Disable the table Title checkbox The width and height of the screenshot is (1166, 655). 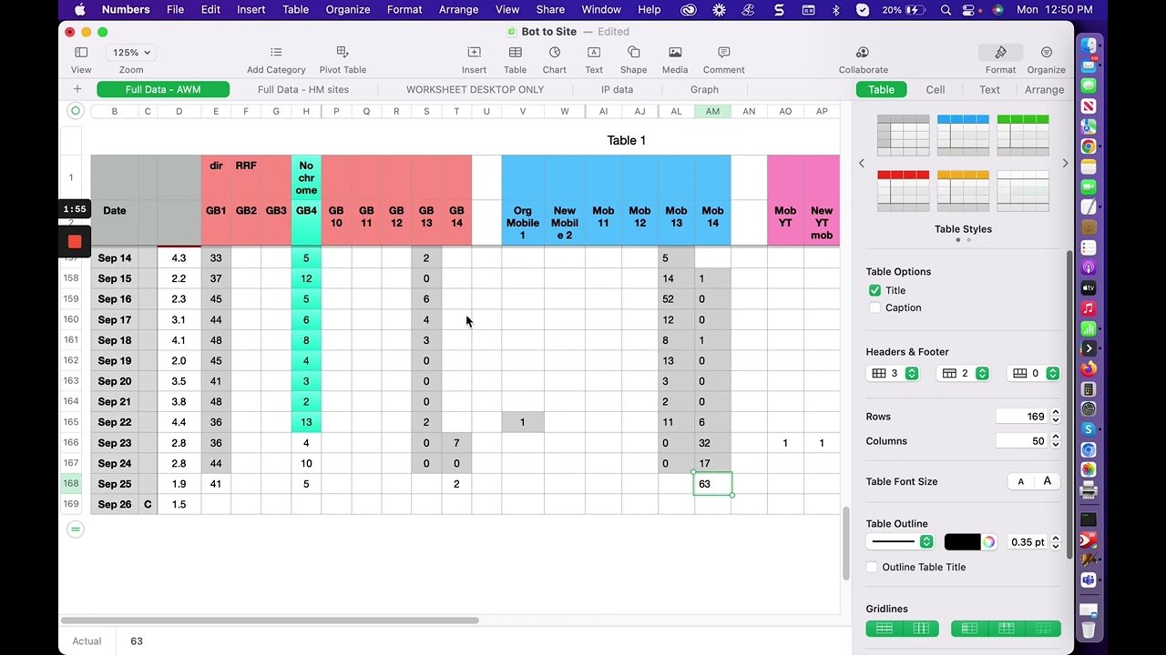coord(875,290)
